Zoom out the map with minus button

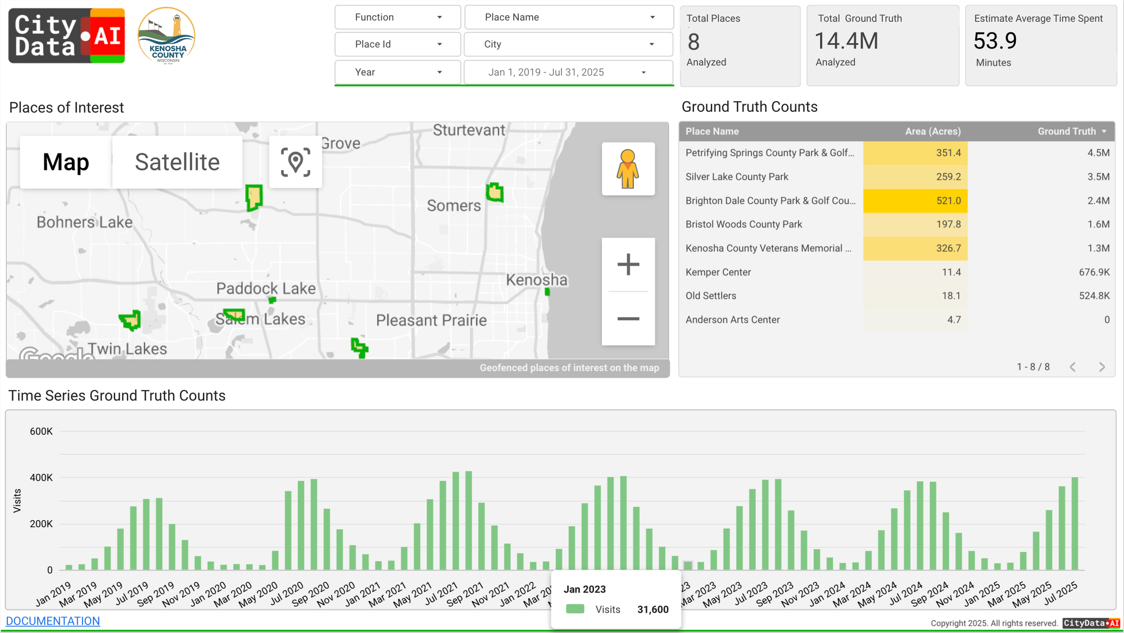[x=628, y=319]
